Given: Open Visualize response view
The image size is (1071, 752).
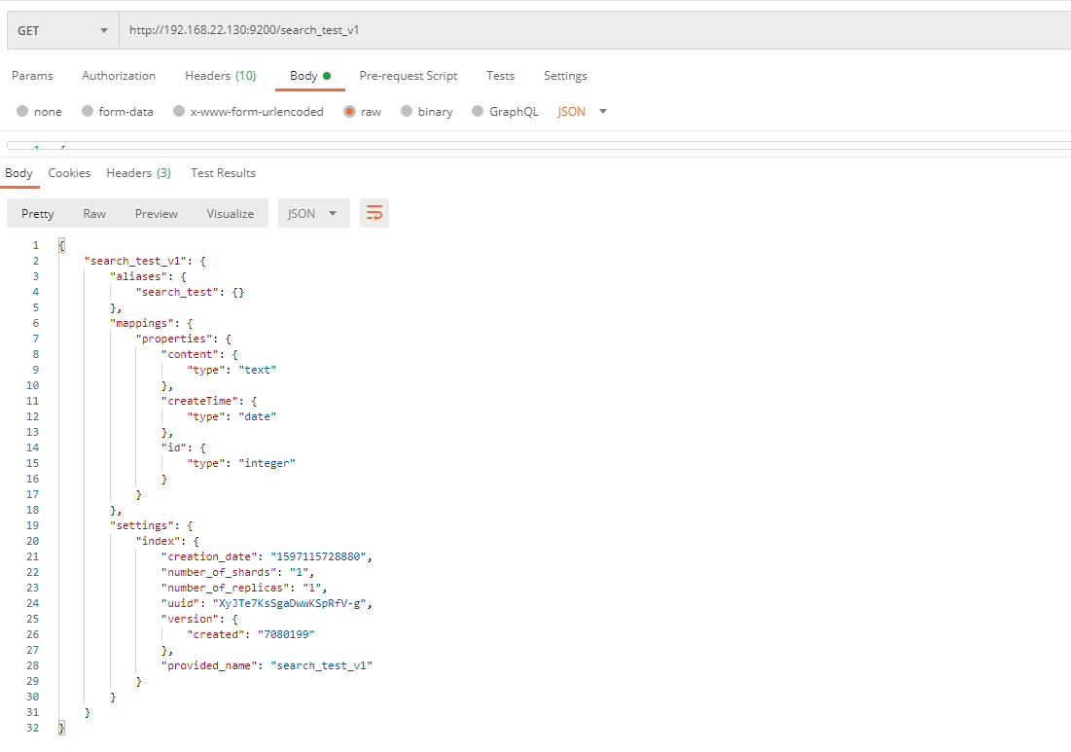Looking at the screenshot, I should pos(231,214).
